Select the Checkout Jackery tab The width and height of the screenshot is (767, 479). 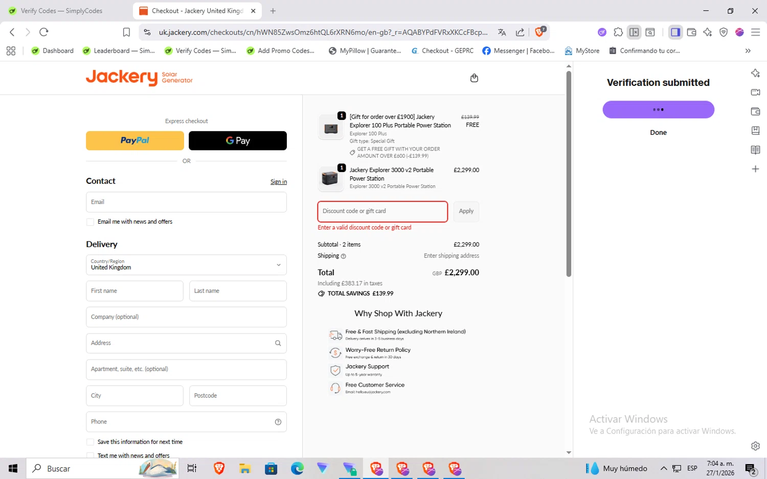tap(197, 11)
